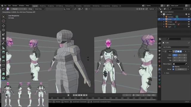Screen dimensions: 191x107
Task: Select the Loop Cut tool
Action: pos(3,65)
